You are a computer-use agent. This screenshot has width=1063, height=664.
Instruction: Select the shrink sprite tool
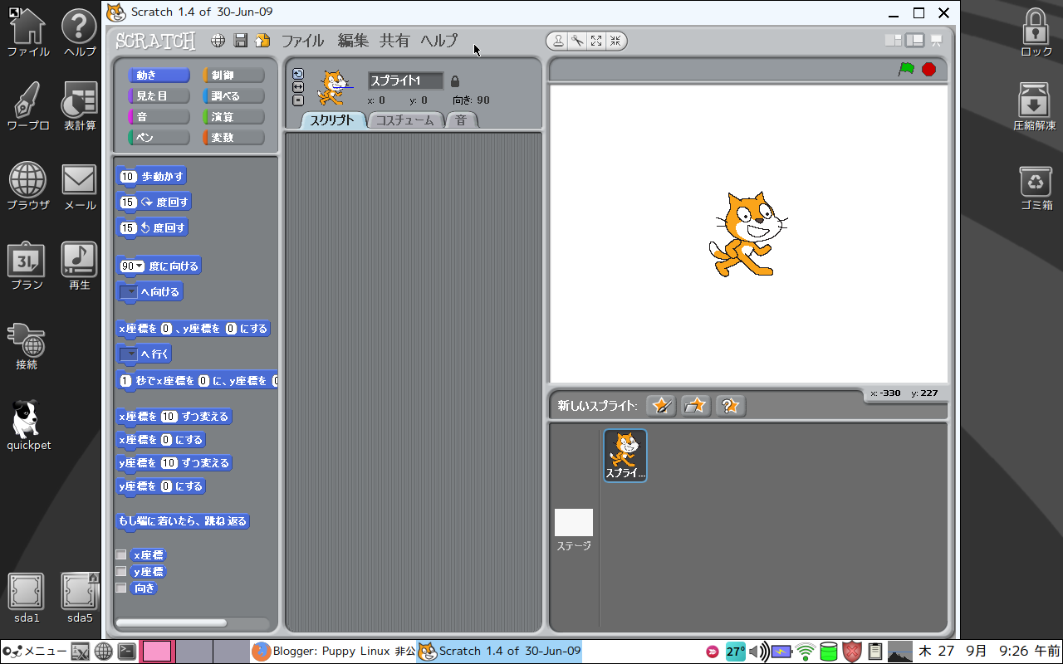tap(615, 41)
